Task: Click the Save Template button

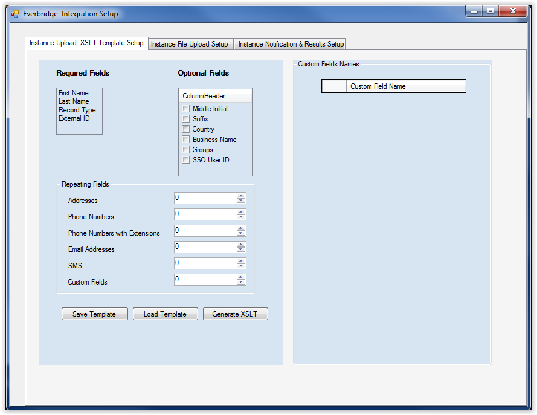Action: [94, 314]
